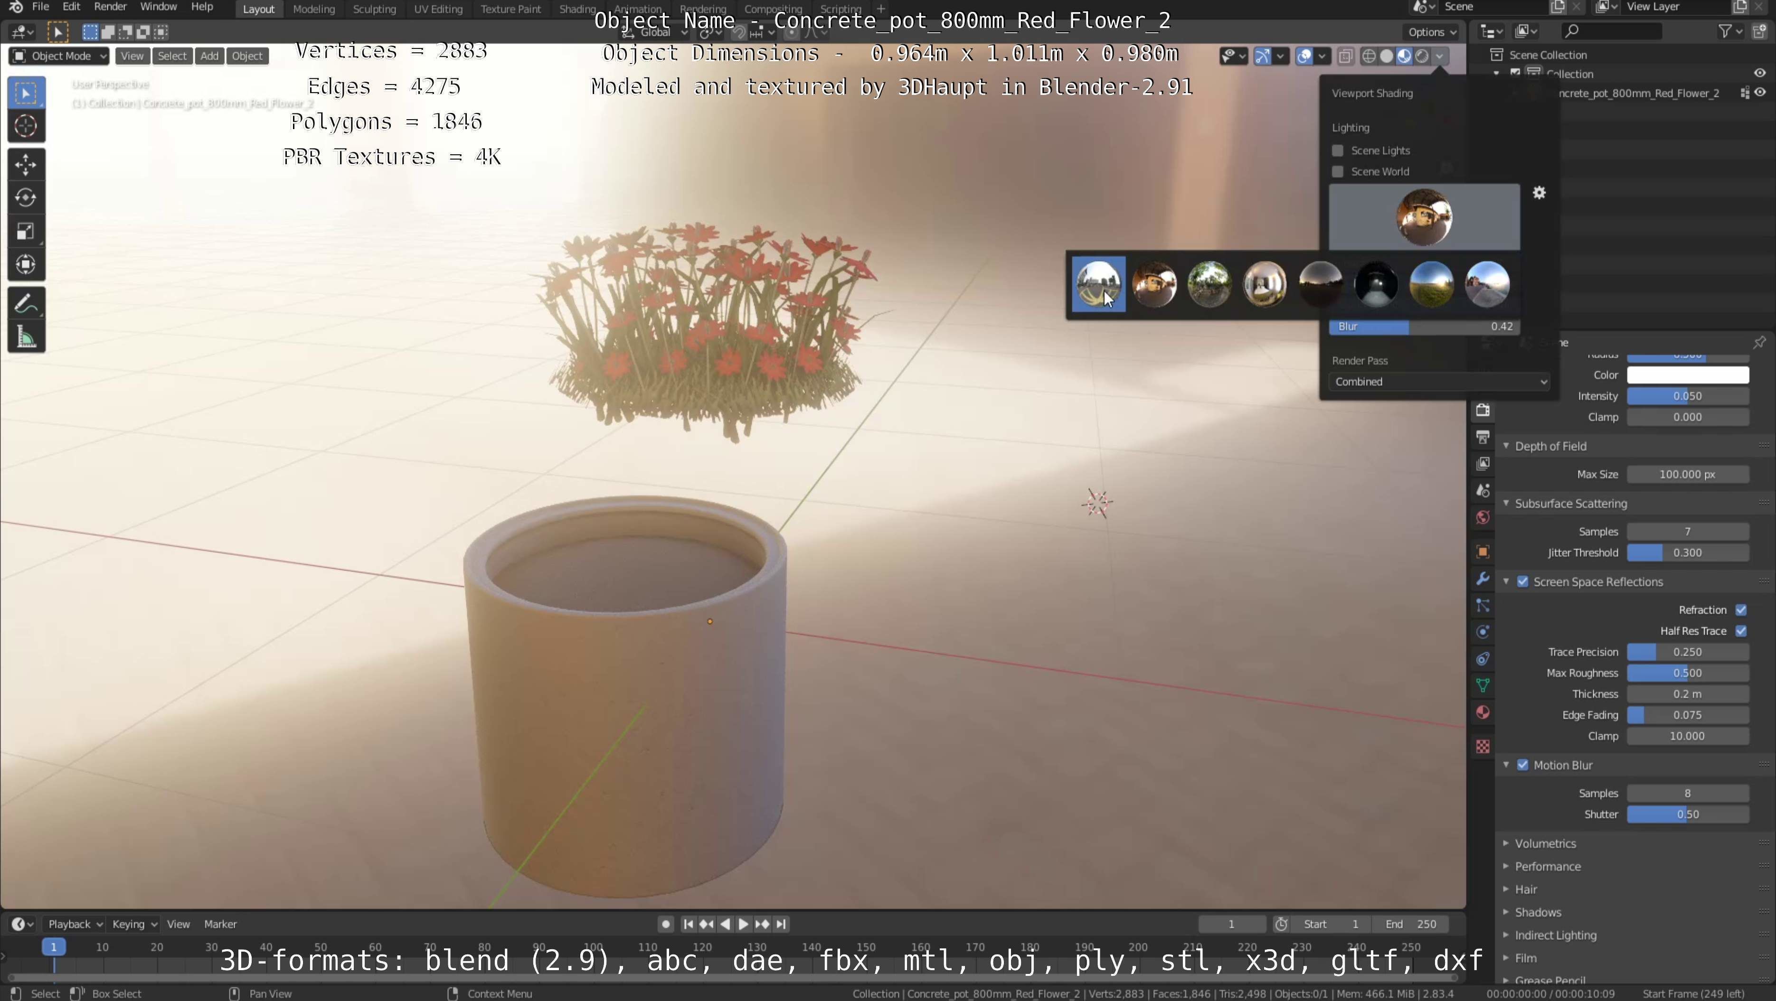Switch to wireframe viewport shading

pos(1369,56)
